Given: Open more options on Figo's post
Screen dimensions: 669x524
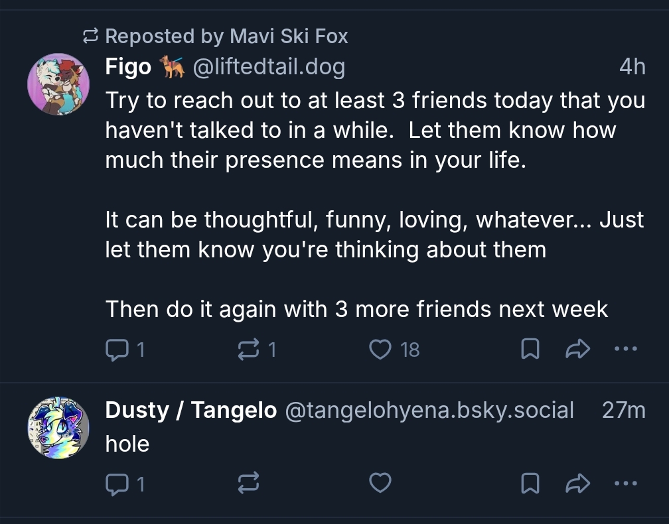Looking at the screenshot, I should pos(625,349).
